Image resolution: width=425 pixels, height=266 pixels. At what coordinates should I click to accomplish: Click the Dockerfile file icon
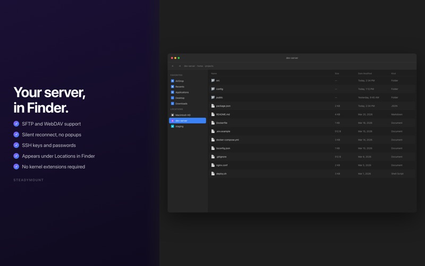pos(213,123)
